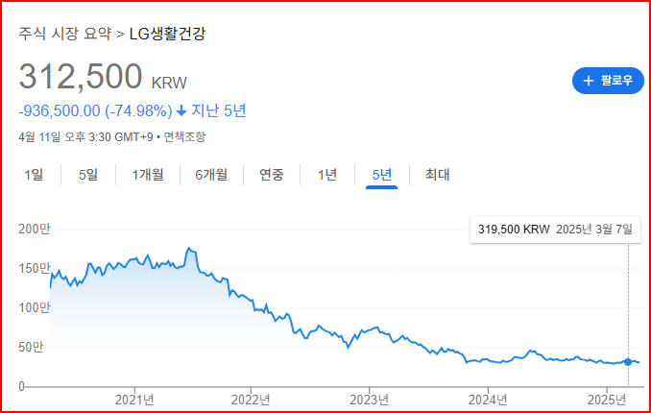Click the 150만 y-axis label
This screenshot has width=651, height=413.
tap(34, 268)
